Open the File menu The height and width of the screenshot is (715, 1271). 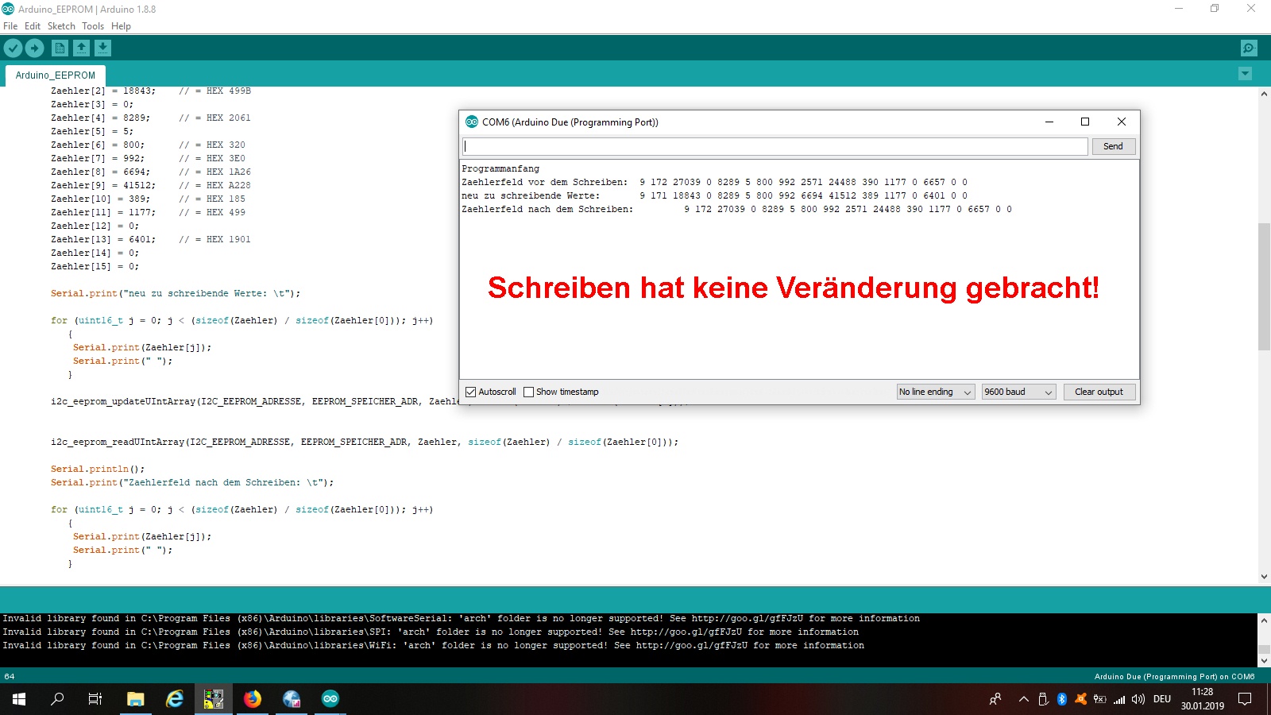(10, 26)
